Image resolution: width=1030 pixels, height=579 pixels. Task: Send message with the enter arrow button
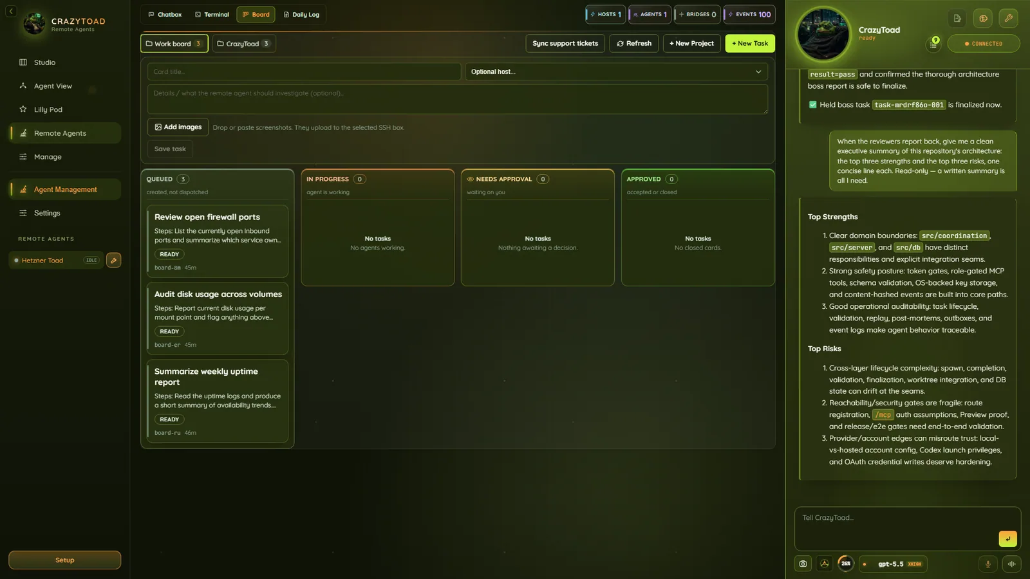click(x=1007, y=539)
